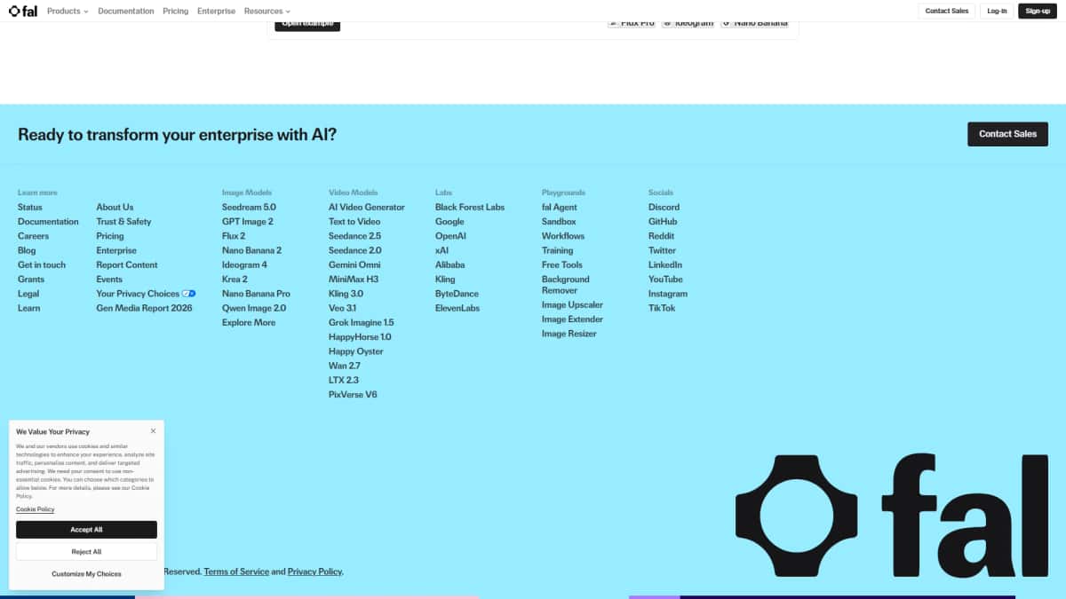Open the Legal footer link
The height and width of the screenshot is (599, 1066).
tap(28, 294)
